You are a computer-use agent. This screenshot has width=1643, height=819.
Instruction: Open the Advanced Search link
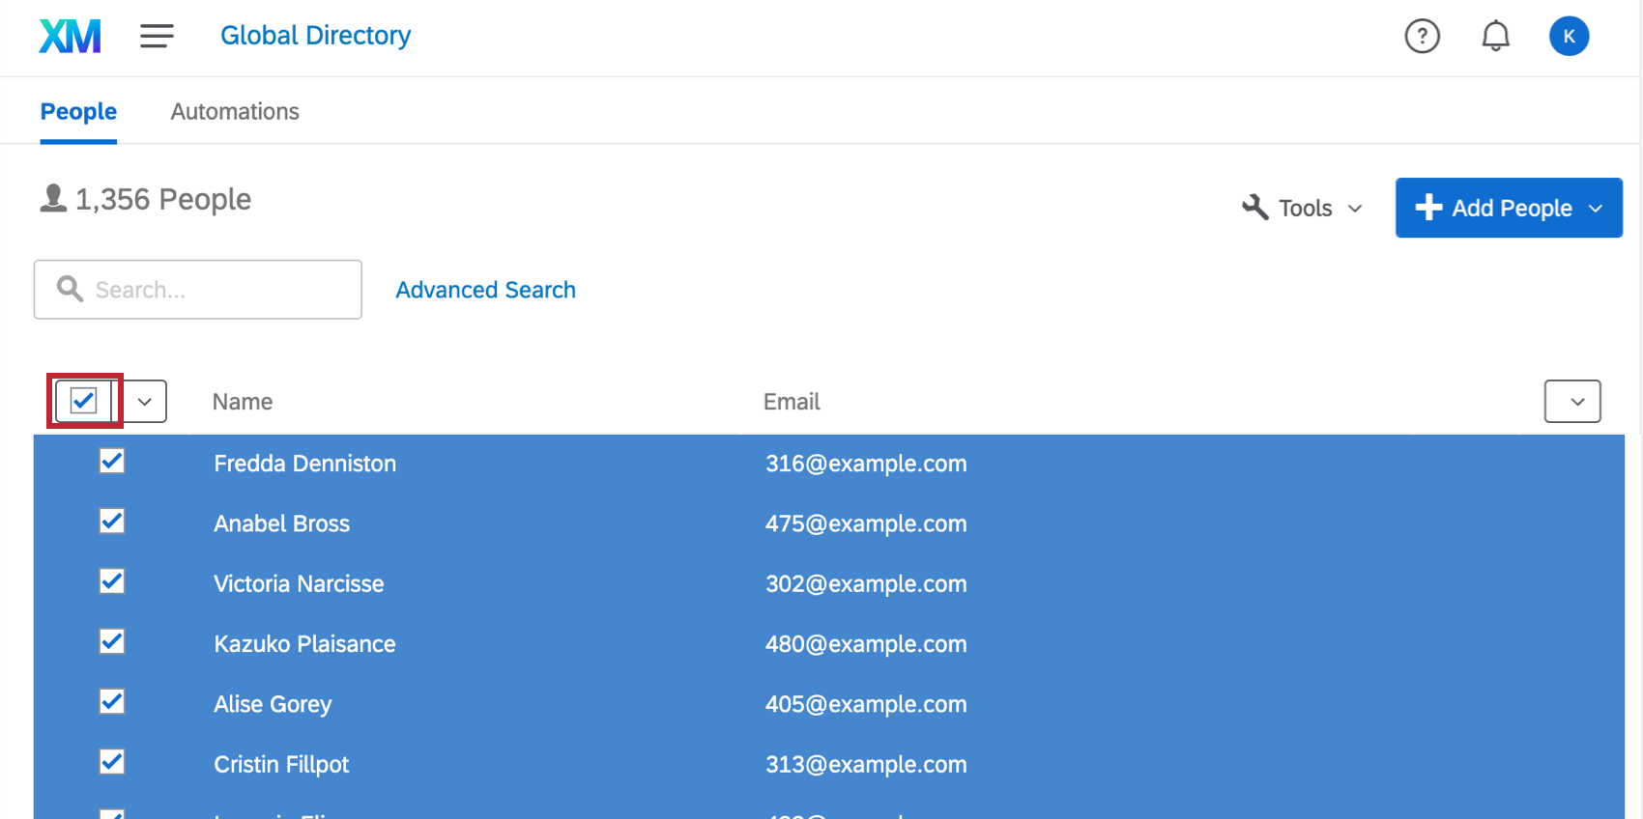tap(485, 290)
